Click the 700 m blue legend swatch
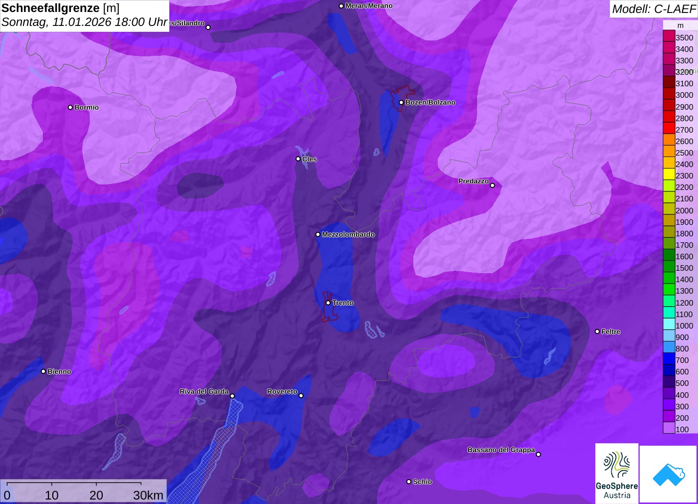Screen dimensions: 698x504 pos(669,358)
